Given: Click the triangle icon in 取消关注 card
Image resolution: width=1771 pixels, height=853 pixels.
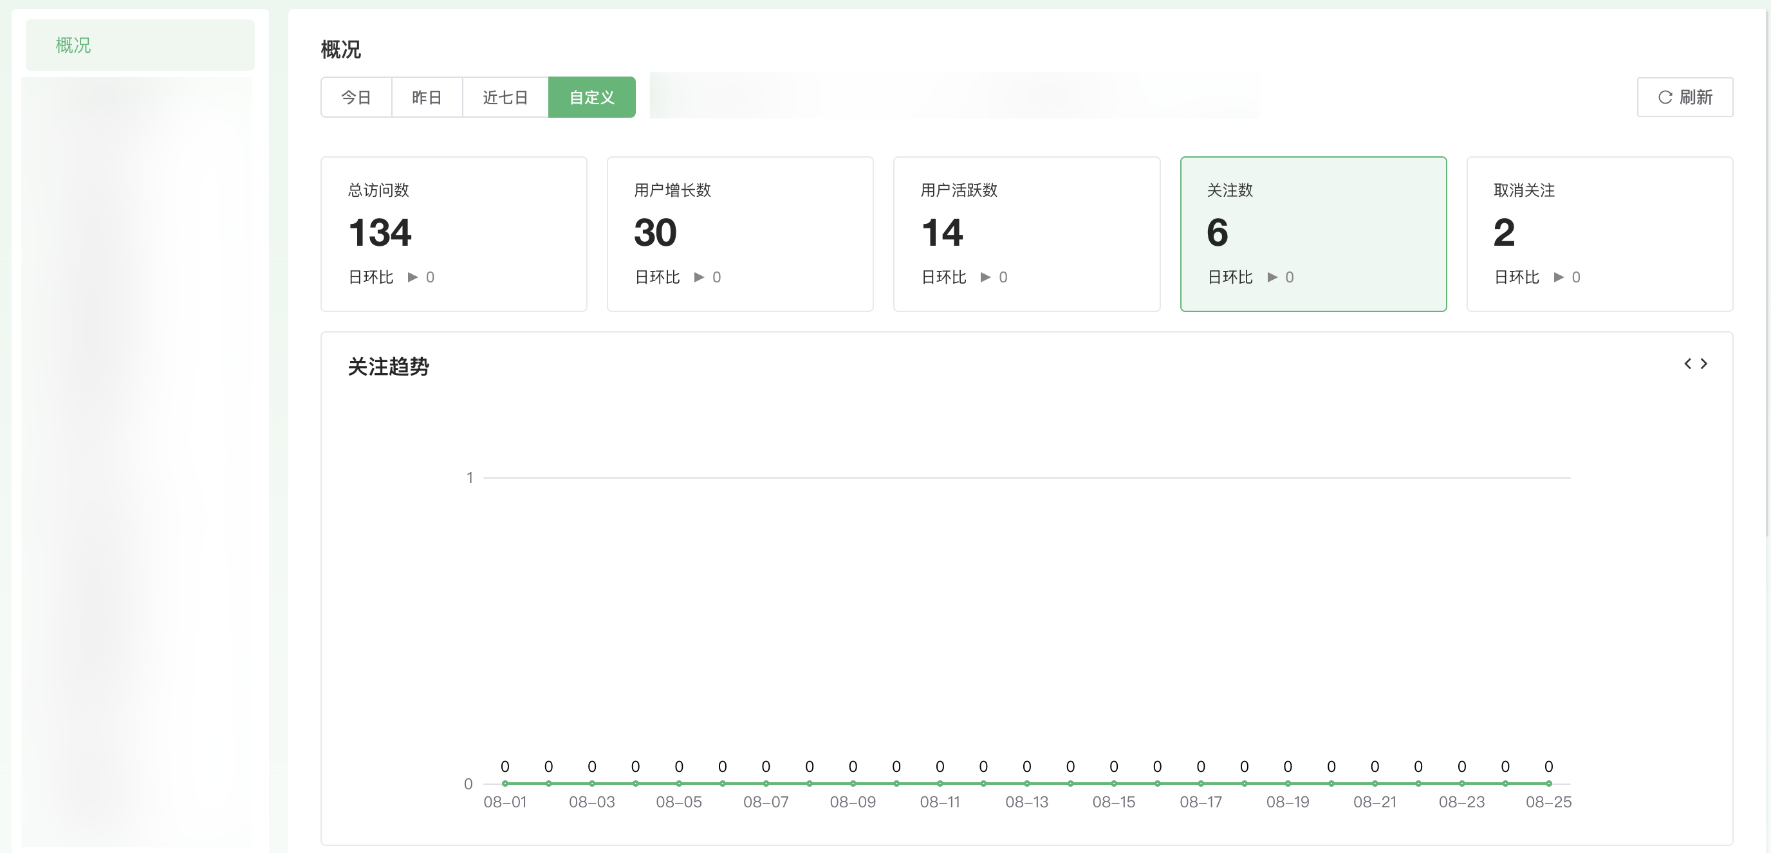Looking at the screenshot, I should pyautogui.click(x=1559, y=277).
